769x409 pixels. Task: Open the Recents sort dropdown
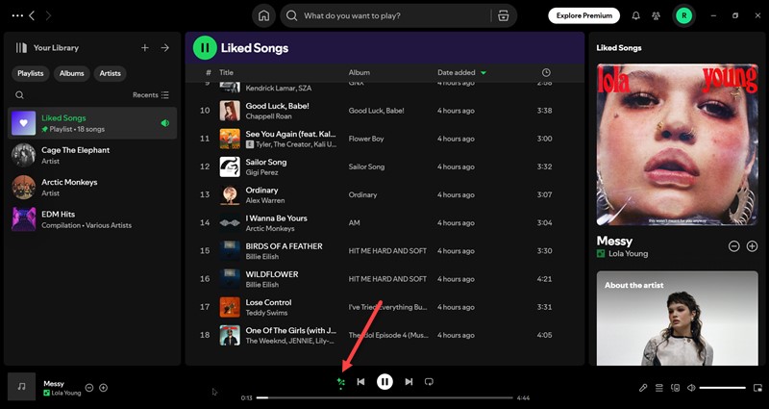coord(151,95)
